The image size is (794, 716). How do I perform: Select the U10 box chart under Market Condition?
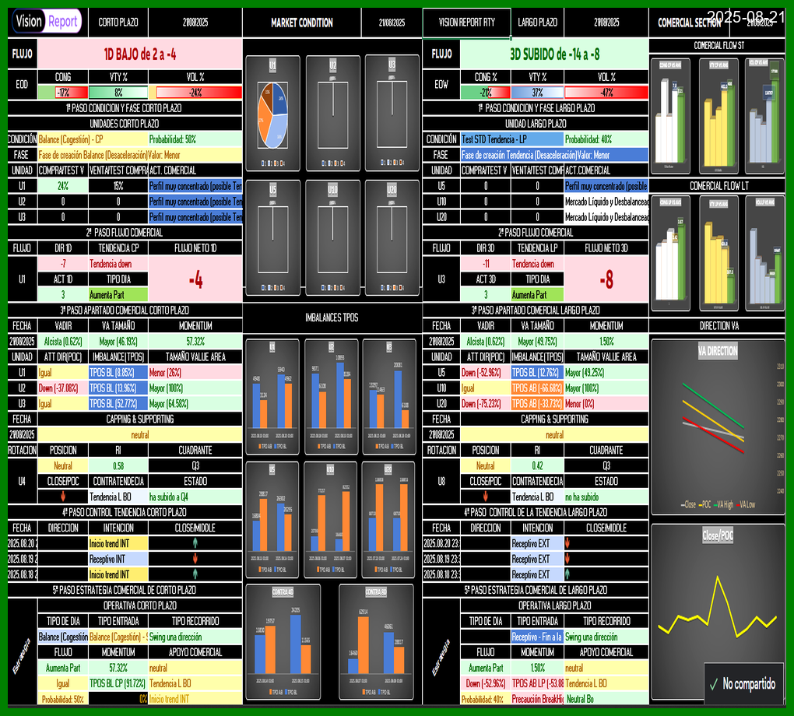332,237
